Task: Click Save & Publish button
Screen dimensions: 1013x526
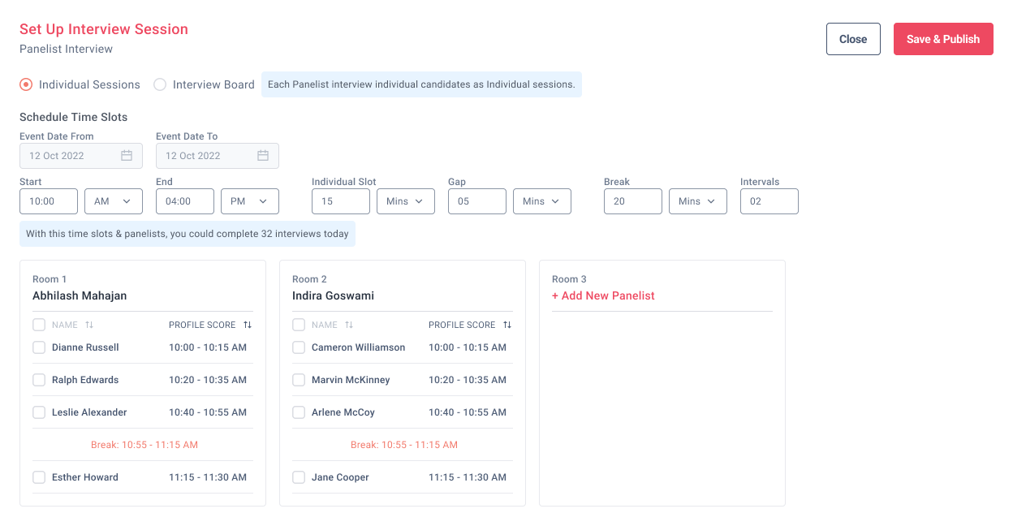Action: (x=943, y=39)
